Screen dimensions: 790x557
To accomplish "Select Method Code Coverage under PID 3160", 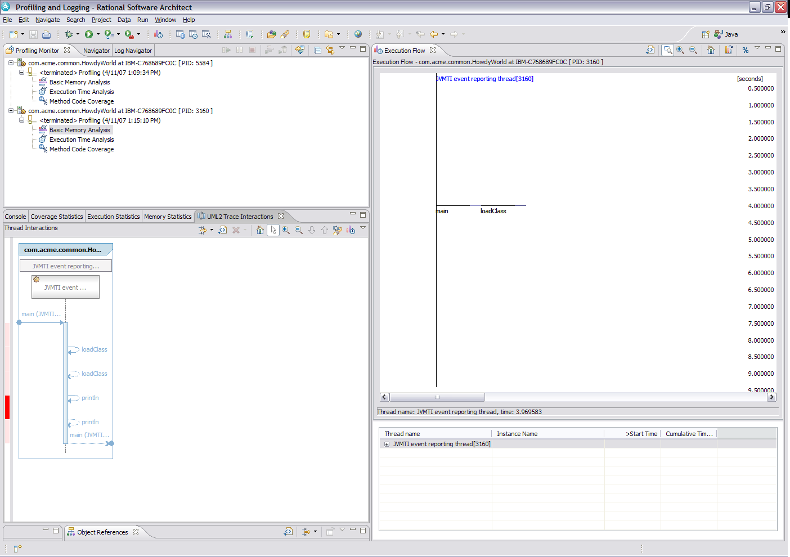I will coord(82,149).
